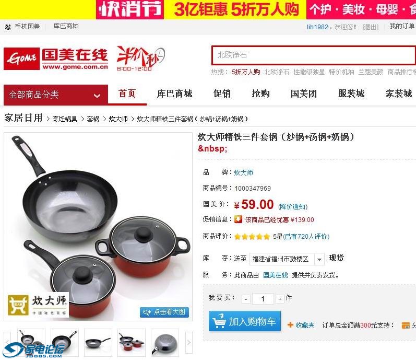Open the 已有720人评价 reviews link

coord(306,237)
